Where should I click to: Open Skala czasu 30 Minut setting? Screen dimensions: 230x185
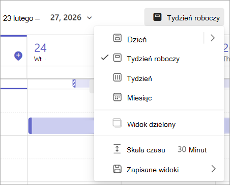click(159, 150)
